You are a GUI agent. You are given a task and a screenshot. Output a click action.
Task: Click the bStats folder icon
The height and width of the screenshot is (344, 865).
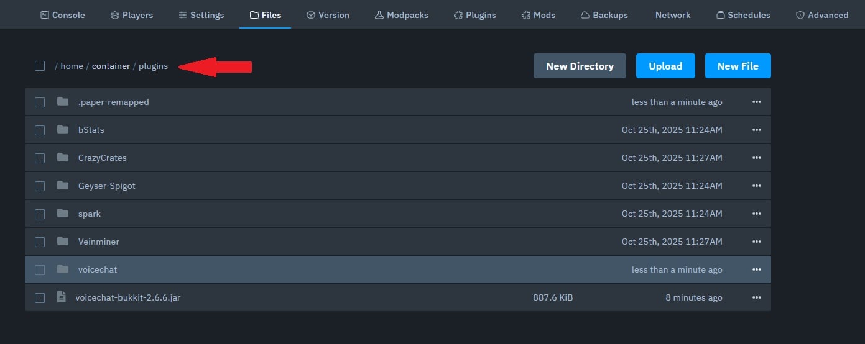[63, 130]
